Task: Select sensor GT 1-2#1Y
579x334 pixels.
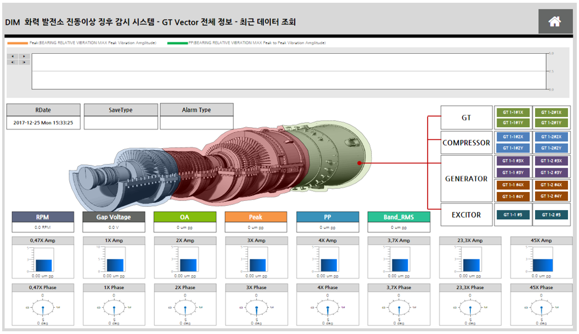Action: point(552,122)
